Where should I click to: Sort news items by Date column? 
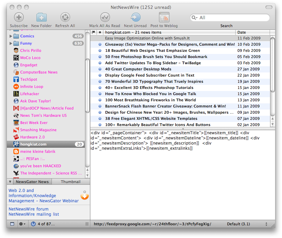[252, 32]
